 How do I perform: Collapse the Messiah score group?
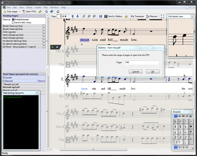click(4, 81)
